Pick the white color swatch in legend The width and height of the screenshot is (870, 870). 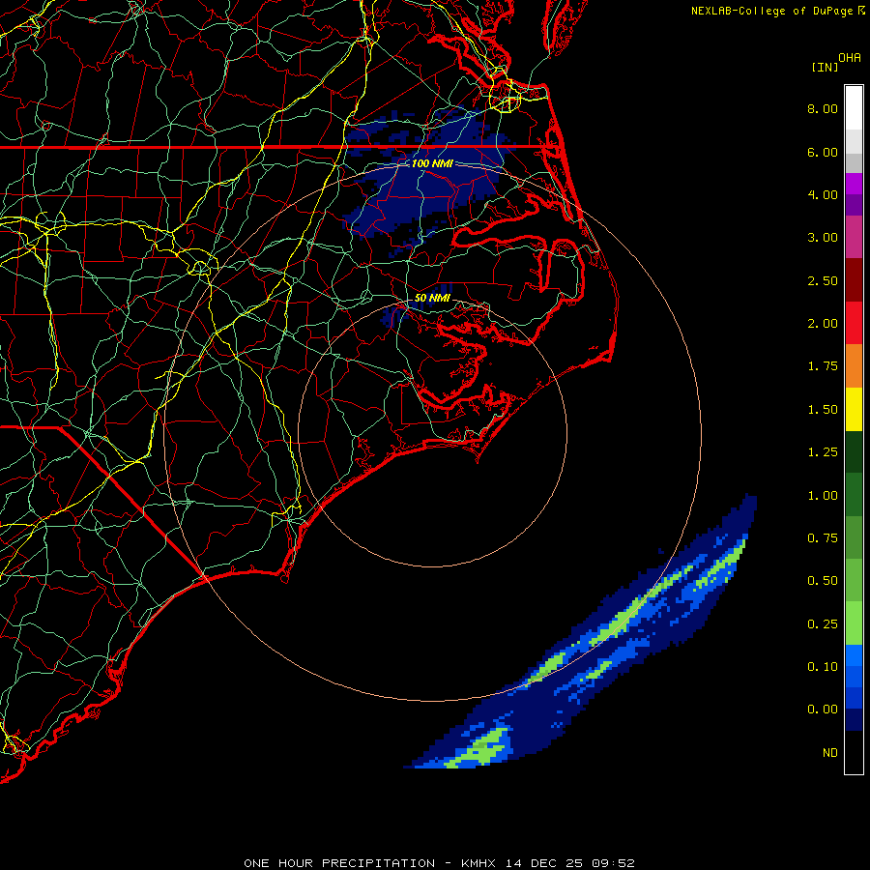click(854, 108)
